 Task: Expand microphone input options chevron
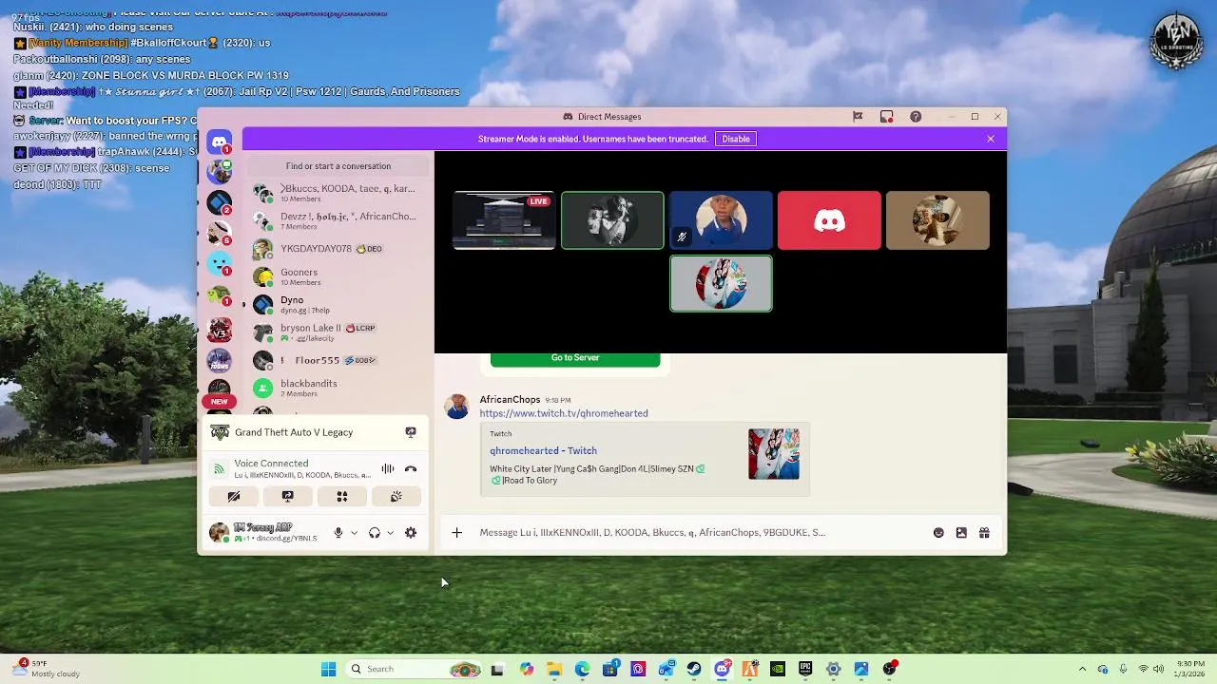pyautogui.click(x=354, y=533)
